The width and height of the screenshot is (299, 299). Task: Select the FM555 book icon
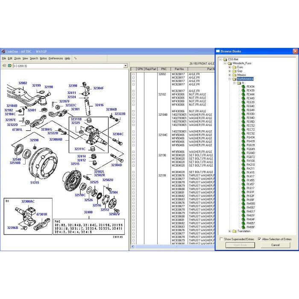[x=243, y=204]
